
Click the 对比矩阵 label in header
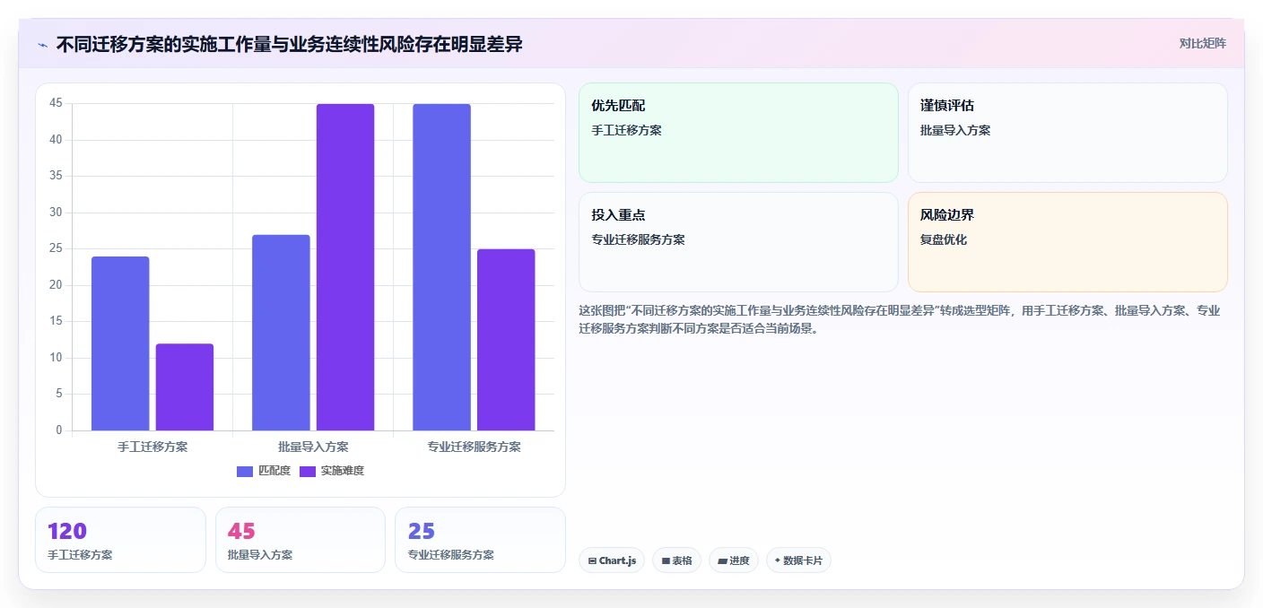click(x=1202, y=43)
